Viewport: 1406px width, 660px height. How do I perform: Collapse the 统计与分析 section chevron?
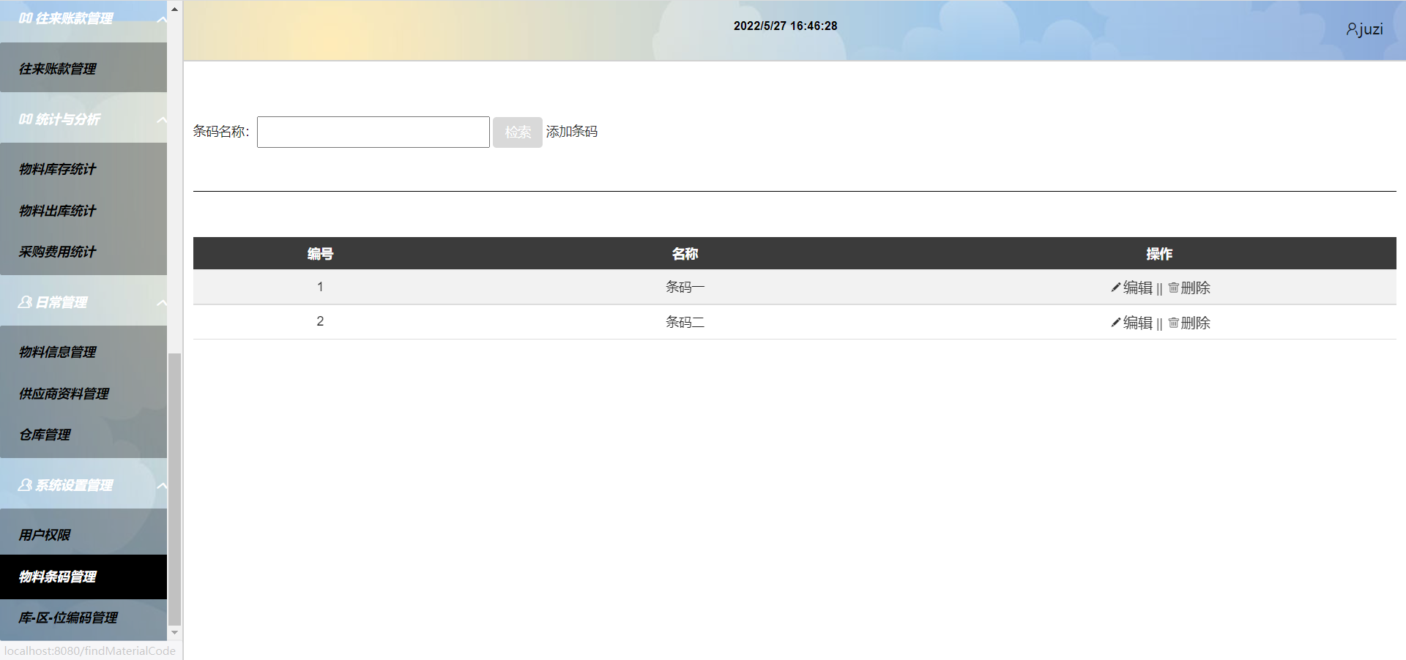point(161,120)
